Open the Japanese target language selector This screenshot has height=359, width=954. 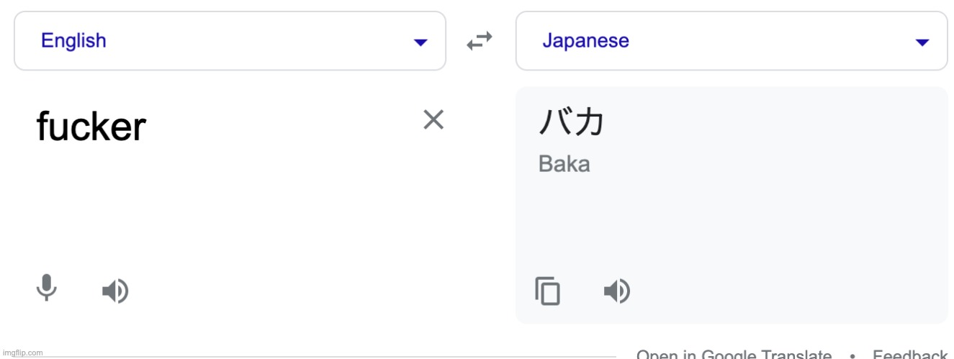[x=732, y=41]
